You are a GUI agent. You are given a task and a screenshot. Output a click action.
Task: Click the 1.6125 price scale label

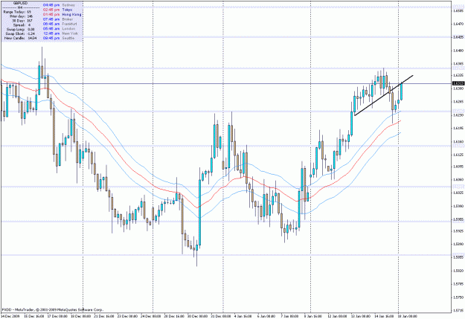[x=459, y=155]
